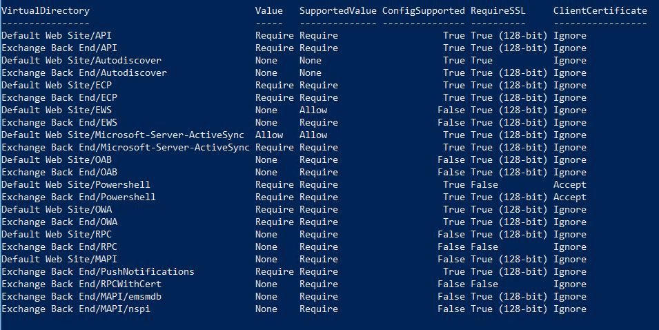Click the ClientCertificate column header
The height and width of the screenshot is (330, 659).
(x=600, y=11)
